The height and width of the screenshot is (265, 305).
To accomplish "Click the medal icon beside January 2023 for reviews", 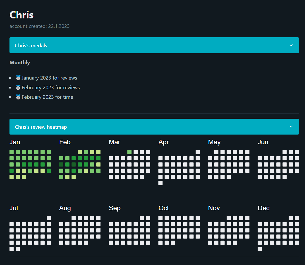I will click(x=18, y=78).
